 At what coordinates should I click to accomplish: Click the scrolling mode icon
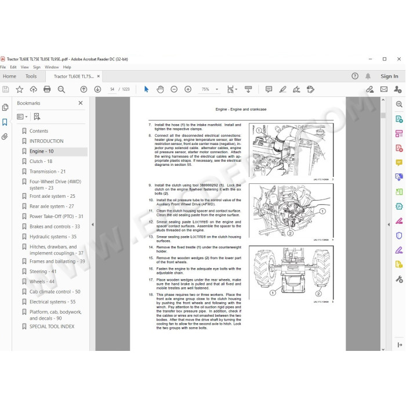pyautogui.click(x=248, y=89)
